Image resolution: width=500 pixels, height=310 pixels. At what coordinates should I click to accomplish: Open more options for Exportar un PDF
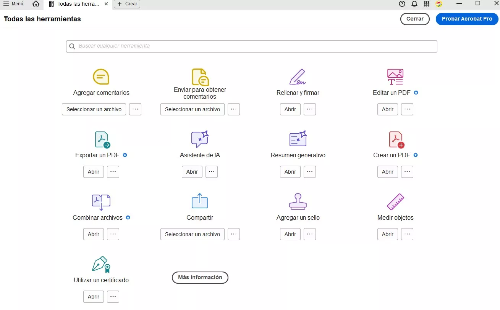[x=113, y=172]
